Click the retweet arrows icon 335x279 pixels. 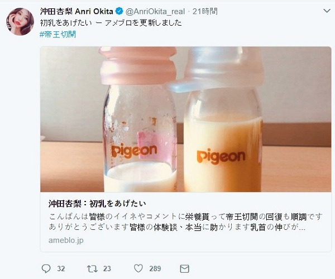(92, 268)
